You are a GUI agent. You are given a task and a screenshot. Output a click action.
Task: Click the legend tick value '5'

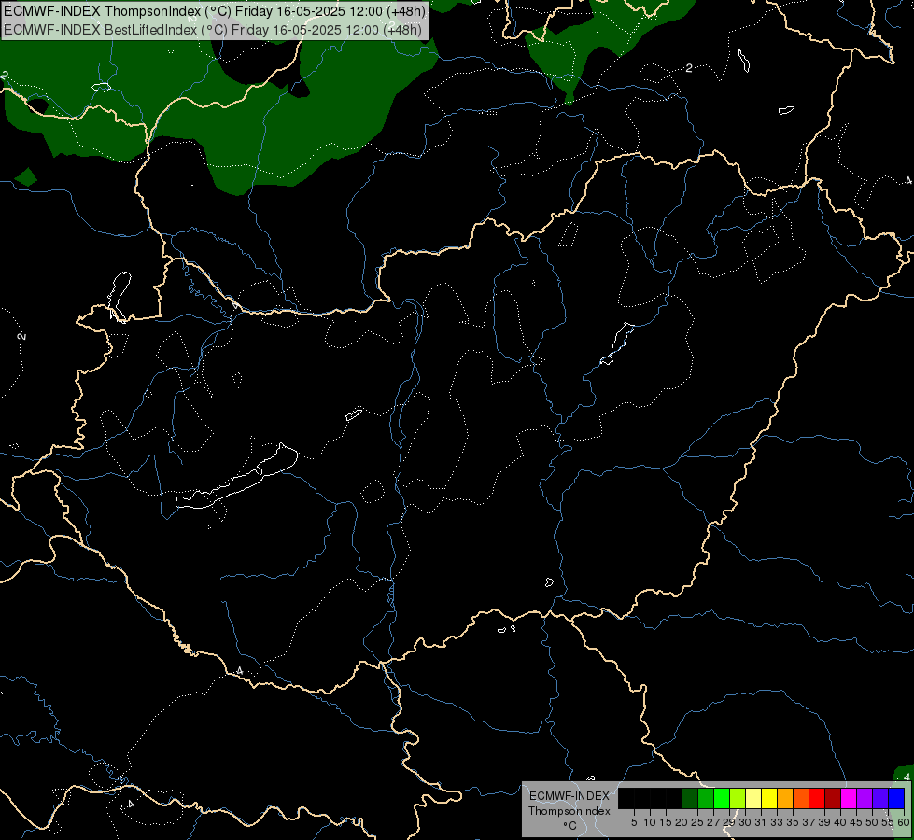pyautogui.click(x=634, y=822)
